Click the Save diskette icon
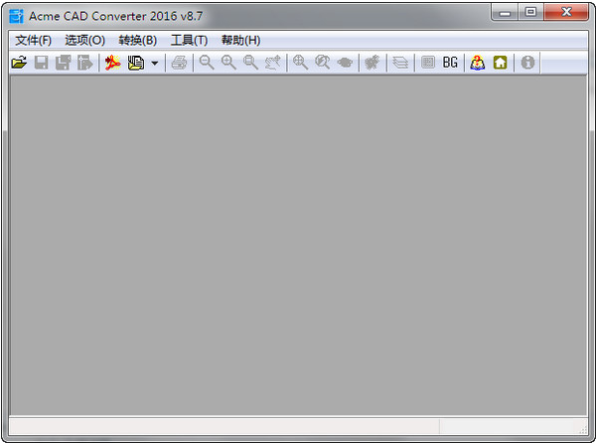 (x=41, y=63)
